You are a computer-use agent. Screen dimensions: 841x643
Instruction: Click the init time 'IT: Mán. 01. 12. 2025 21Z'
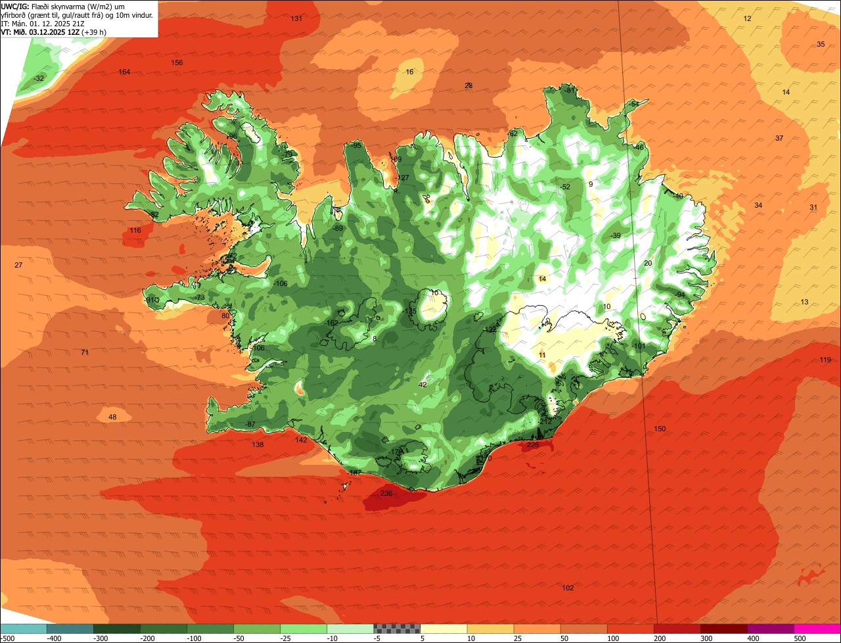[44, 23]
